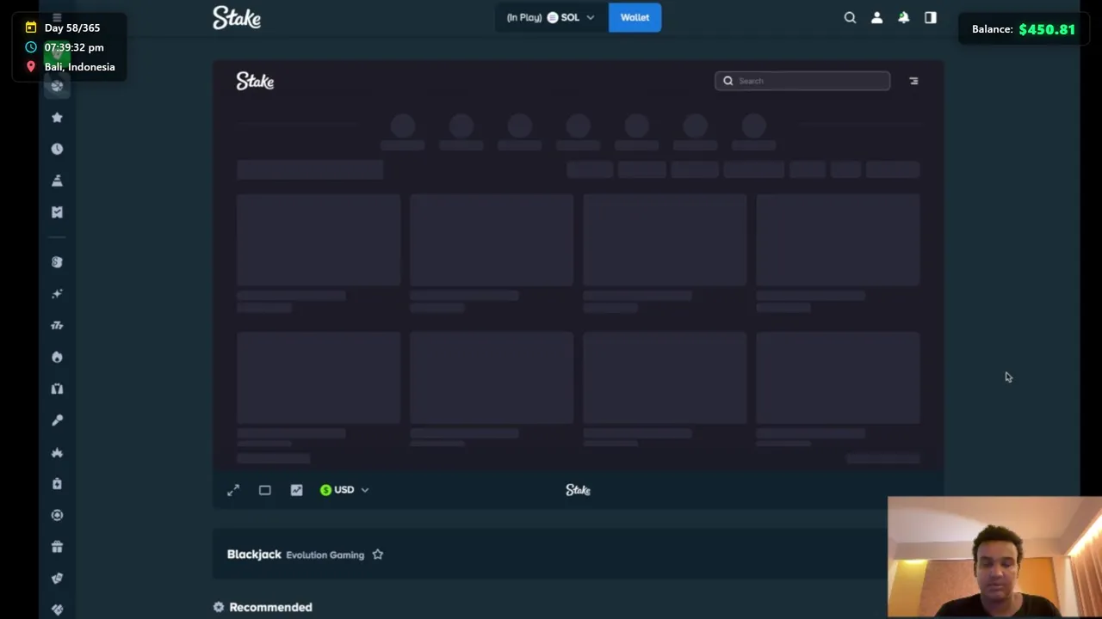Click the Recommended section heading

point(270,607)
